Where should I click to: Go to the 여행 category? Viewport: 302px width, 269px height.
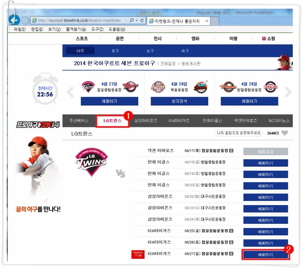click(x=233, y=38)
